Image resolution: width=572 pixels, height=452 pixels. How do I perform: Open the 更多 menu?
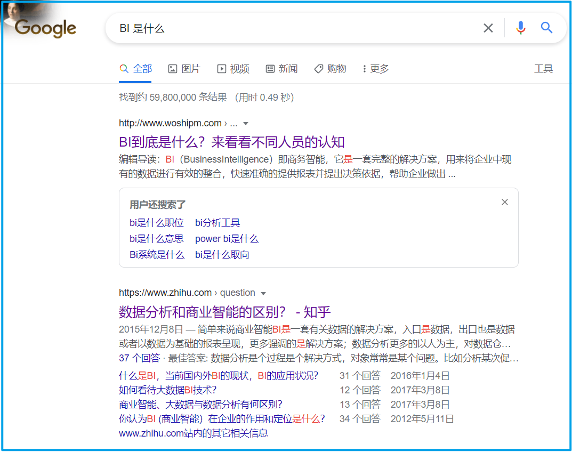pyautogui.click(x=376, y=69)
